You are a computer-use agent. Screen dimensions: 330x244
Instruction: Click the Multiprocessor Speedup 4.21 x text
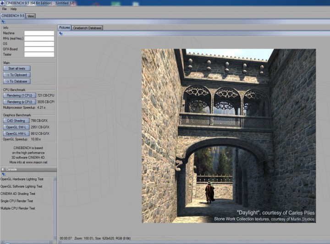click(x=24, y=108)
